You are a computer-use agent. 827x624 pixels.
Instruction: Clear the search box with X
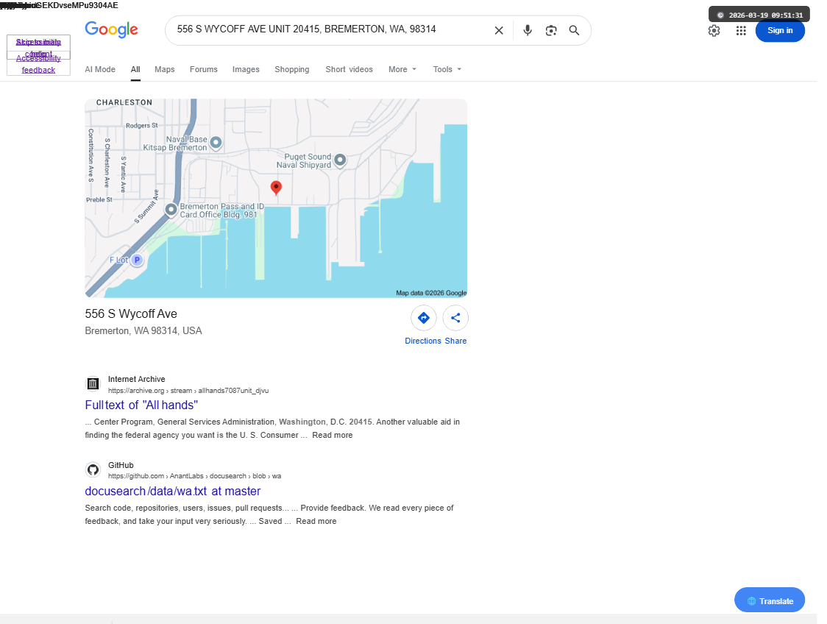[498, 31]
